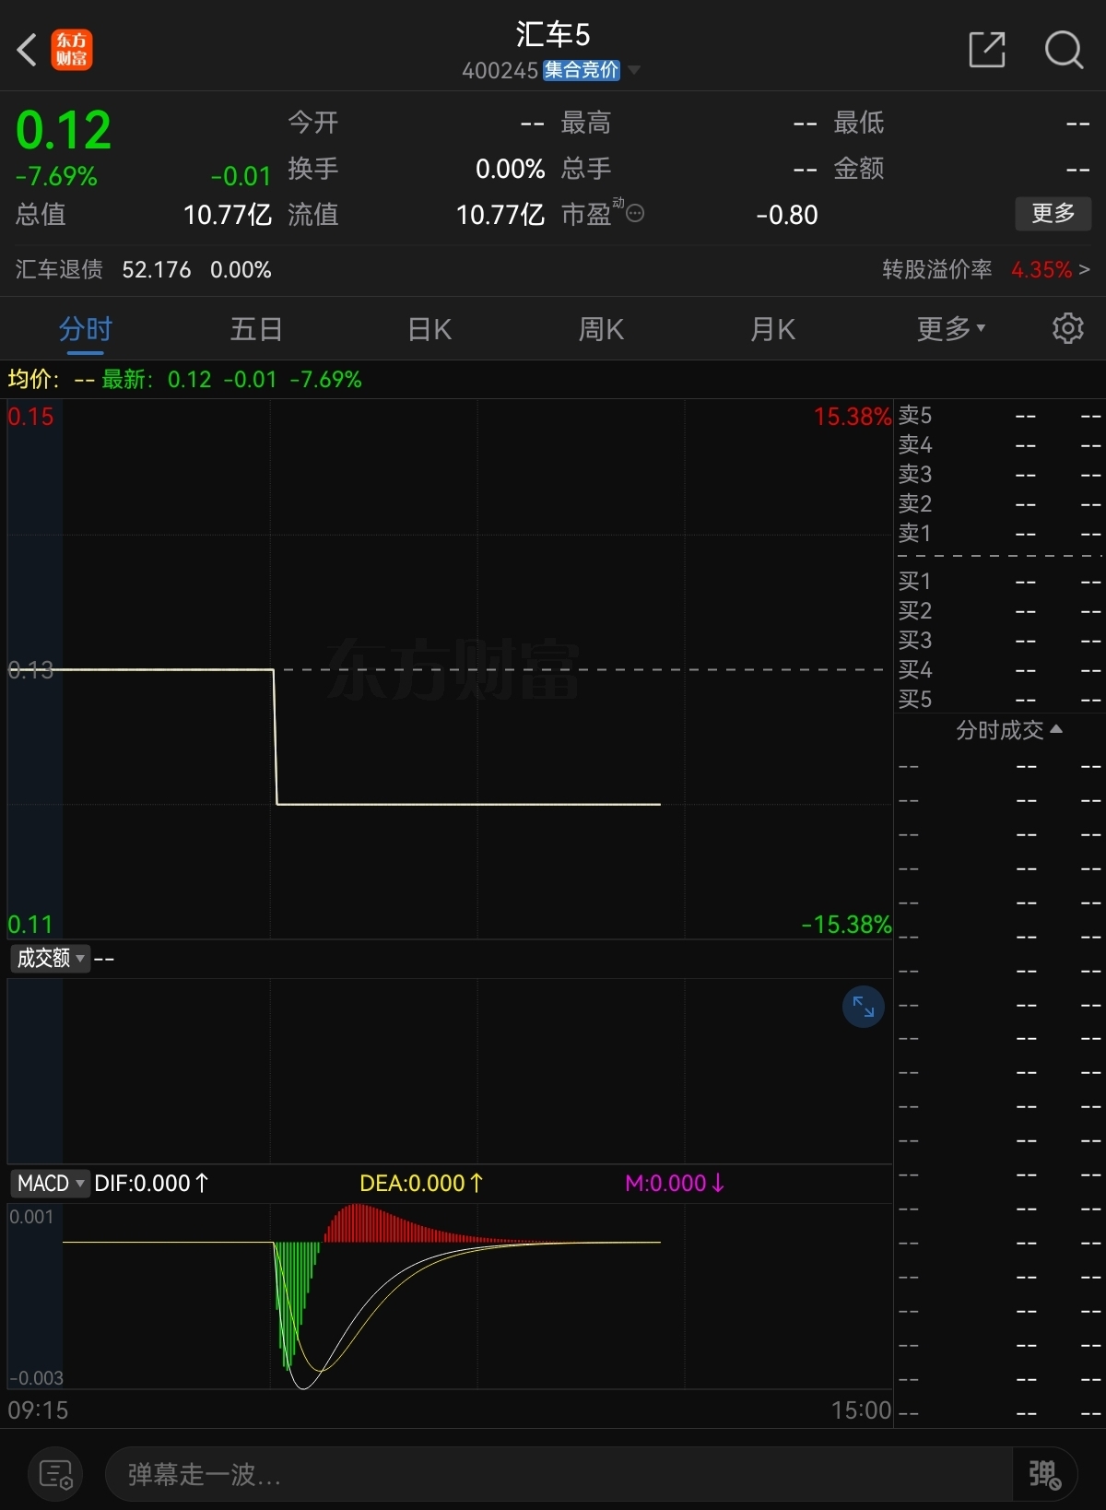Open 转股溢价率 4.35% details arrow
1106x1510 pixels.
[x=1085, y=270]
